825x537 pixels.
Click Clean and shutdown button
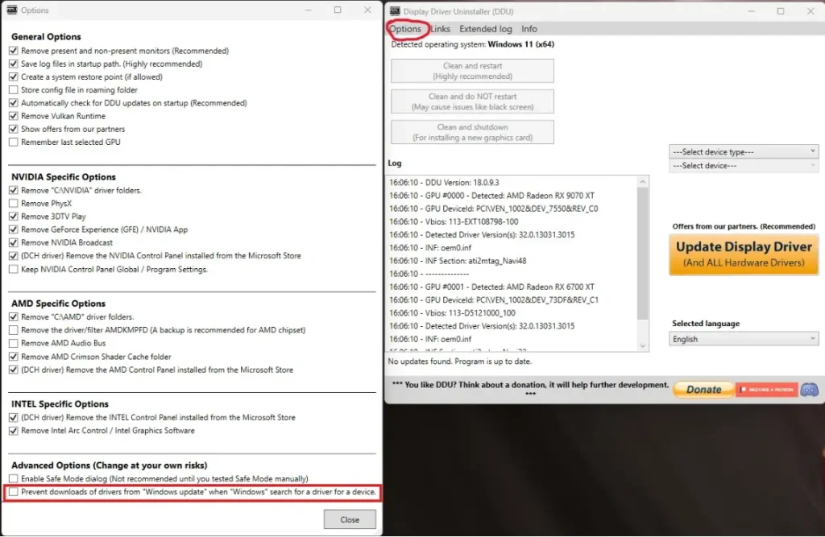(472, 132)
